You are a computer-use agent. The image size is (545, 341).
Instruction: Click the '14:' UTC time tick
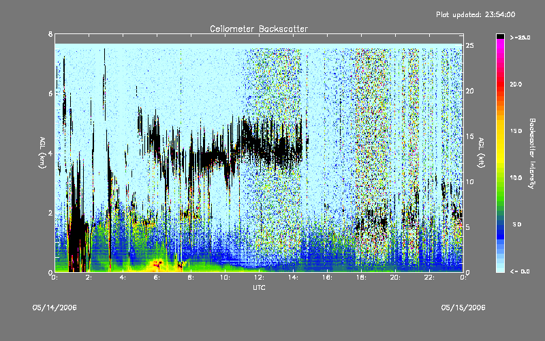[x=293, y=278]
